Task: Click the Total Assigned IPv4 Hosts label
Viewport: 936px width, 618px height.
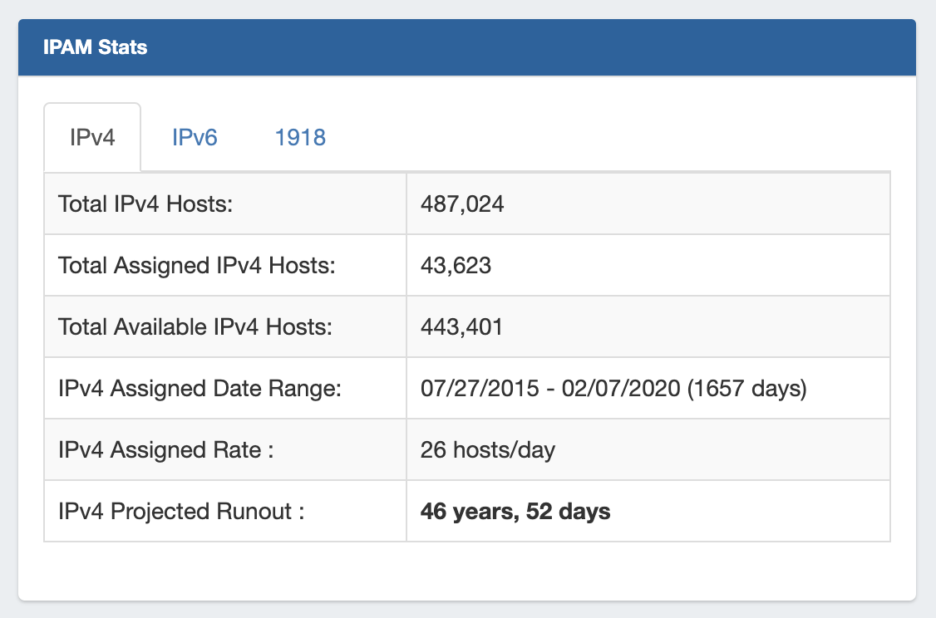Action: pyautogui.click(x=196, y=265)
